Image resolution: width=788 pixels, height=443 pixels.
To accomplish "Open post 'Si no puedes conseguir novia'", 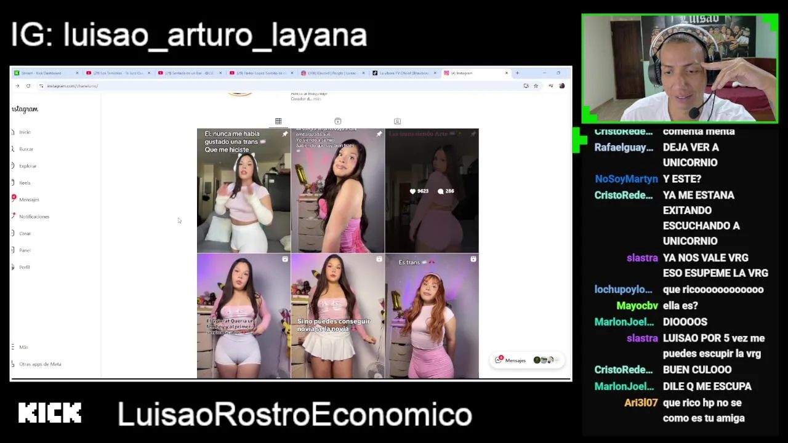I will pyautogui.click(x=337, y=316).
